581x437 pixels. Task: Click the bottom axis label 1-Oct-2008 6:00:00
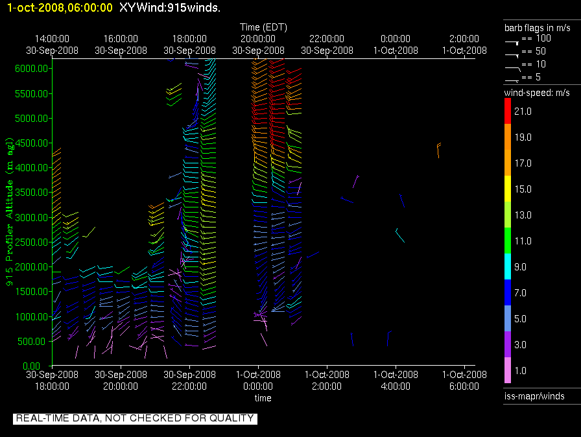click(x=464, y=381)
